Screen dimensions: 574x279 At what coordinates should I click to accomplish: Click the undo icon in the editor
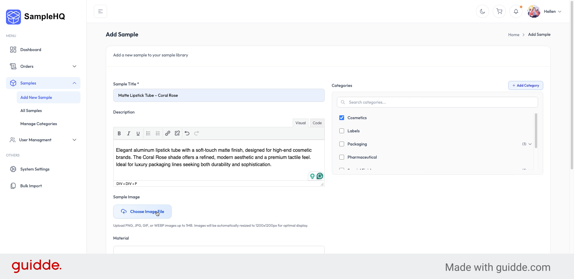click(187, 134)
